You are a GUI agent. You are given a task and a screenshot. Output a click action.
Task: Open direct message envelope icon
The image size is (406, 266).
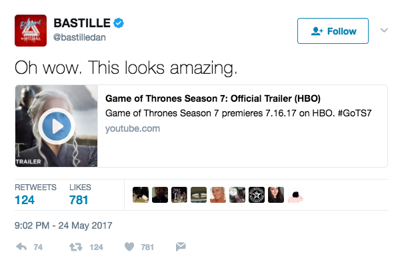click(x=181, y=247)
